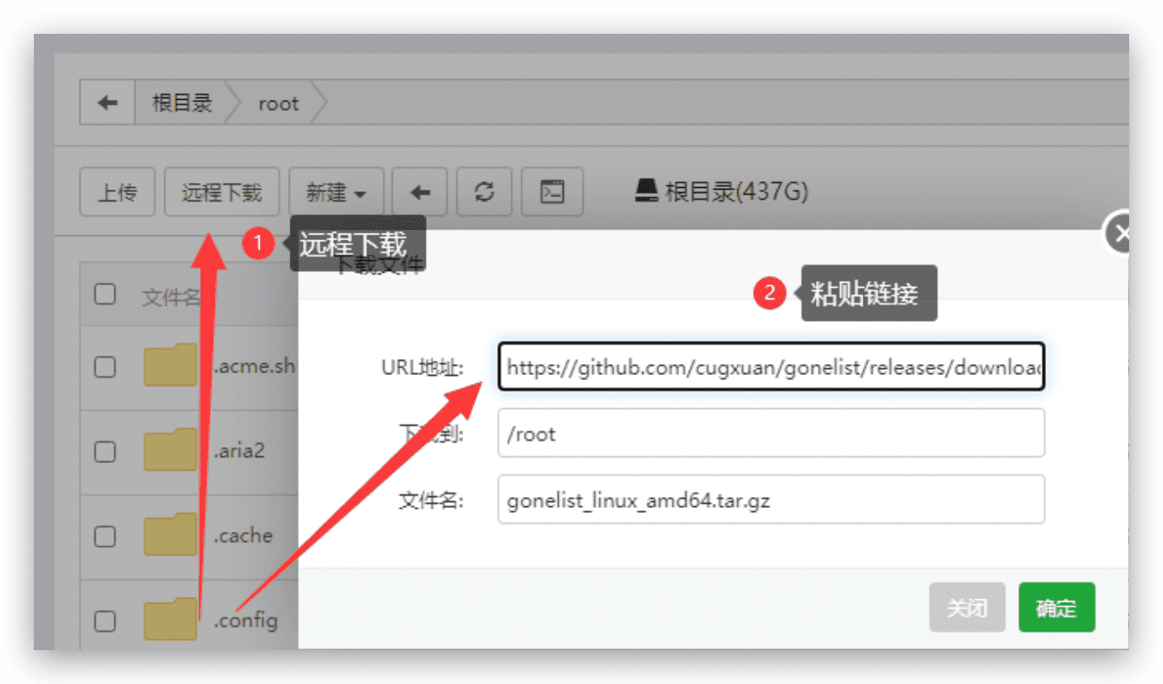This screenshot has height=684, width=1163.
Task: Click the 上传 upload button
Action: point(117,192)
